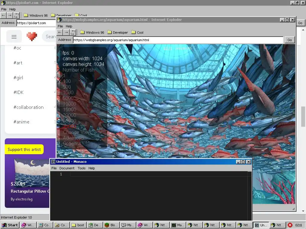Expand Options in aquarium panel

point(71,143)
